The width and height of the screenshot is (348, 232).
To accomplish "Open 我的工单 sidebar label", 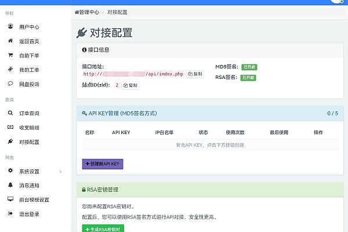I will [29, 70].
